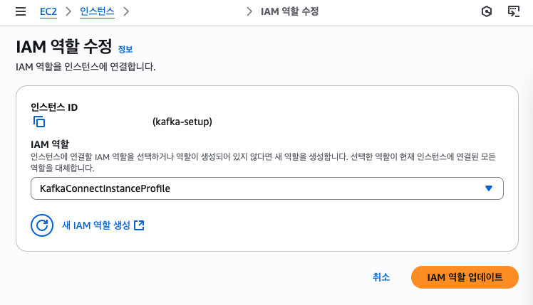Open the 정보 info link
Image resolution: width=533 pixels, height=305 pixels.
[125, 49]
